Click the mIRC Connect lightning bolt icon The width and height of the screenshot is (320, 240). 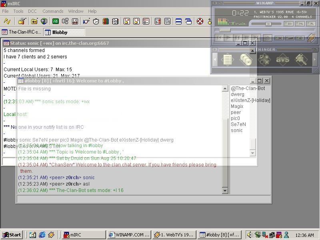point(7,21)
